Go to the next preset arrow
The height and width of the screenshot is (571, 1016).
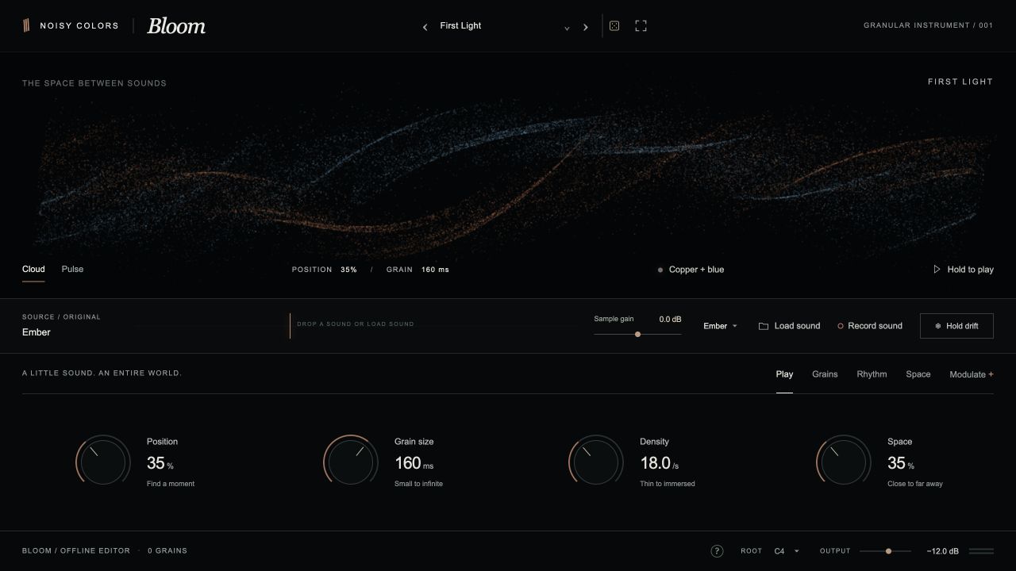(586, 27)
